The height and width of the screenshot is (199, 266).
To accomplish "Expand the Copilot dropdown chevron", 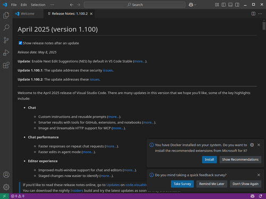I will (x=195, y=5).
